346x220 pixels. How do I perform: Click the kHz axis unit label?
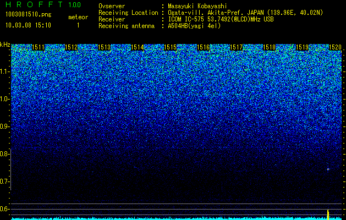(5, 45)
